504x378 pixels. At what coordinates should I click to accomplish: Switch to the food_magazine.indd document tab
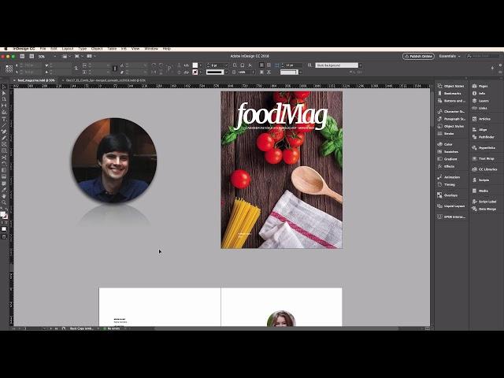[36, 80]
